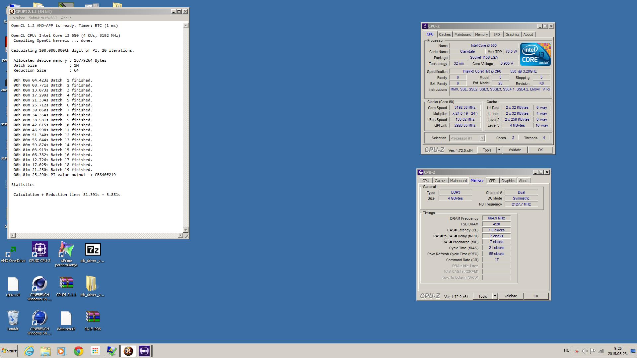
Task: Open data.result file icon
Action: point(66,321)
